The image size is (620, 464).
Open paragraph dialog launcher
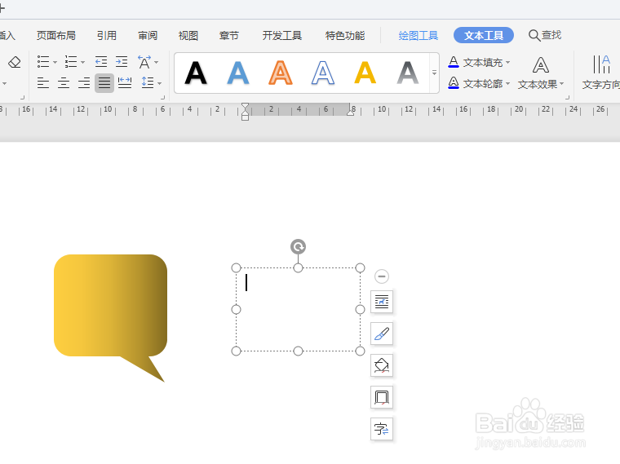(162, 97)
